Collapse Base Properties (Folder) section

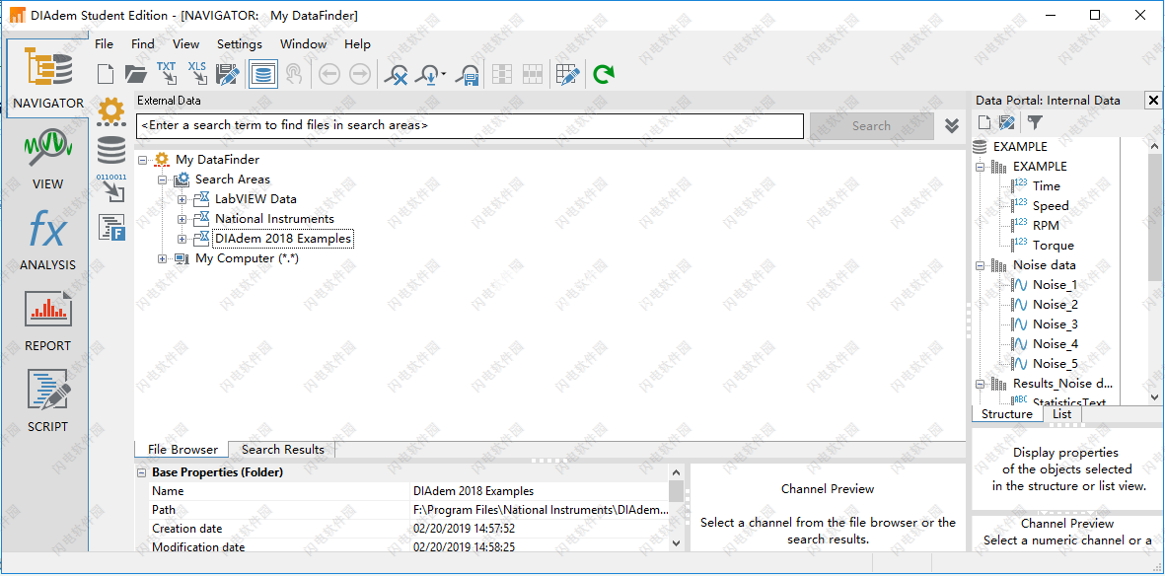pos(141,472)
